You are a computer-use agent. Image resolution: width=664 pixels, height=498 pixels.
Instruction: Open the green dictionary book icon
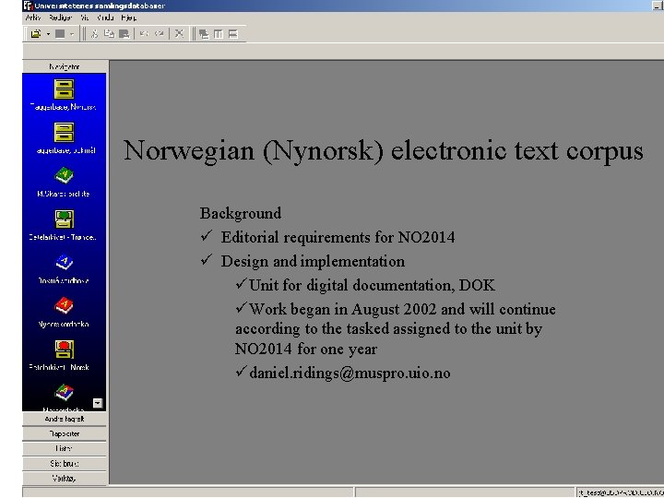click(x=64, y=175)
